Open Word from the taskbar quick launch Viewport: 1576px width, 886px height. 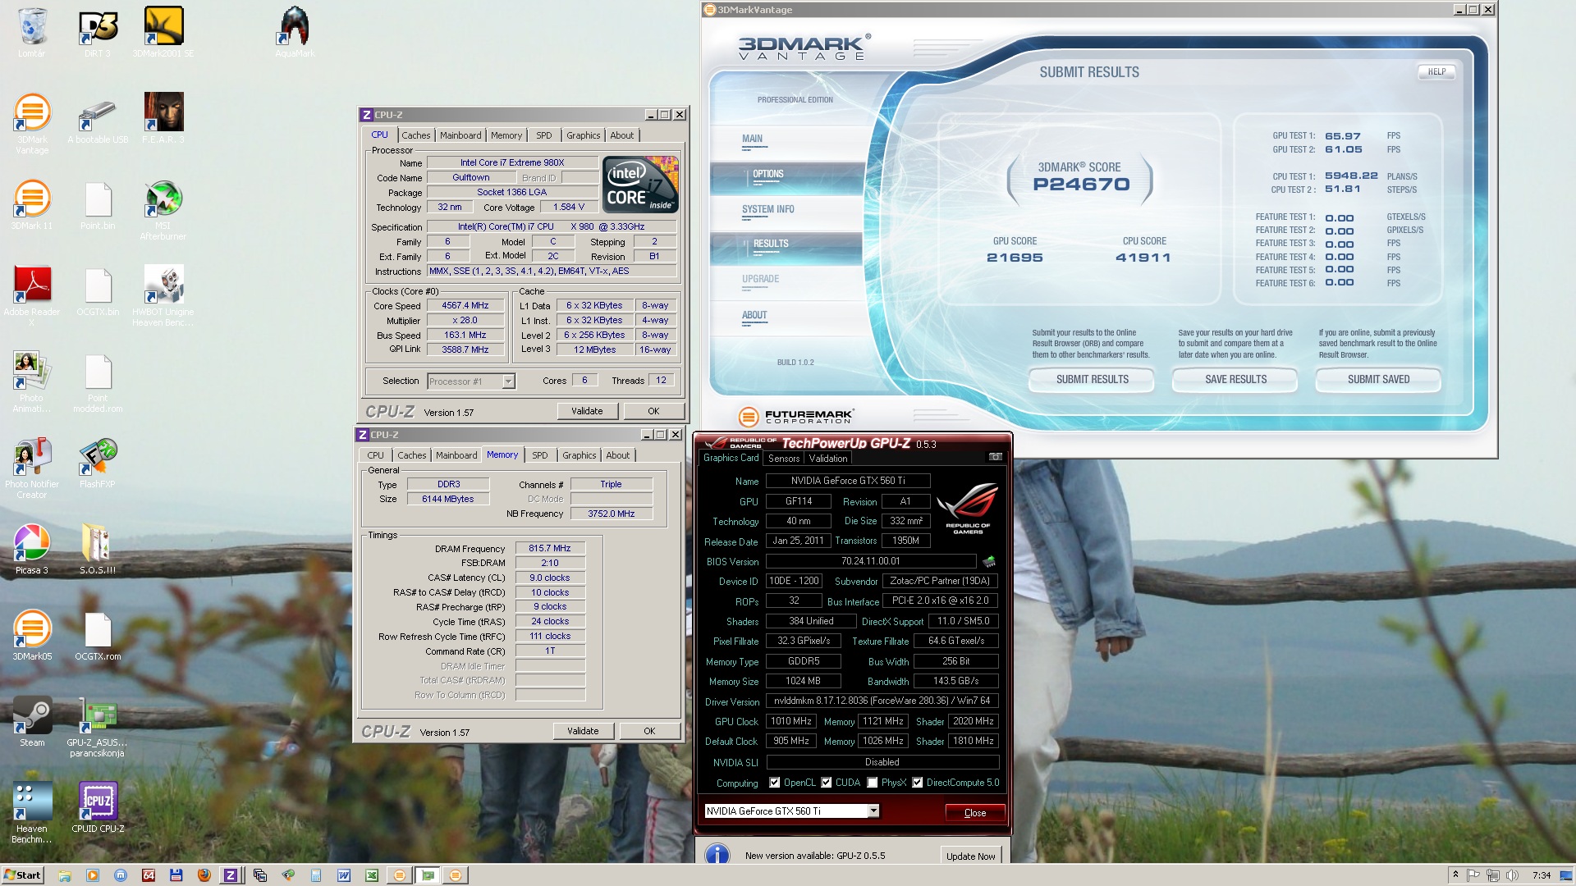point(344,875)
